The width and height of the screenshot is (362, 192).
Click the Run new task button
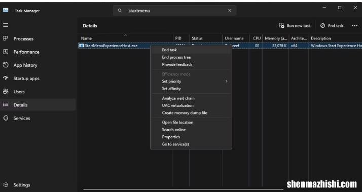pyautogui.click(x=295, y=26)
